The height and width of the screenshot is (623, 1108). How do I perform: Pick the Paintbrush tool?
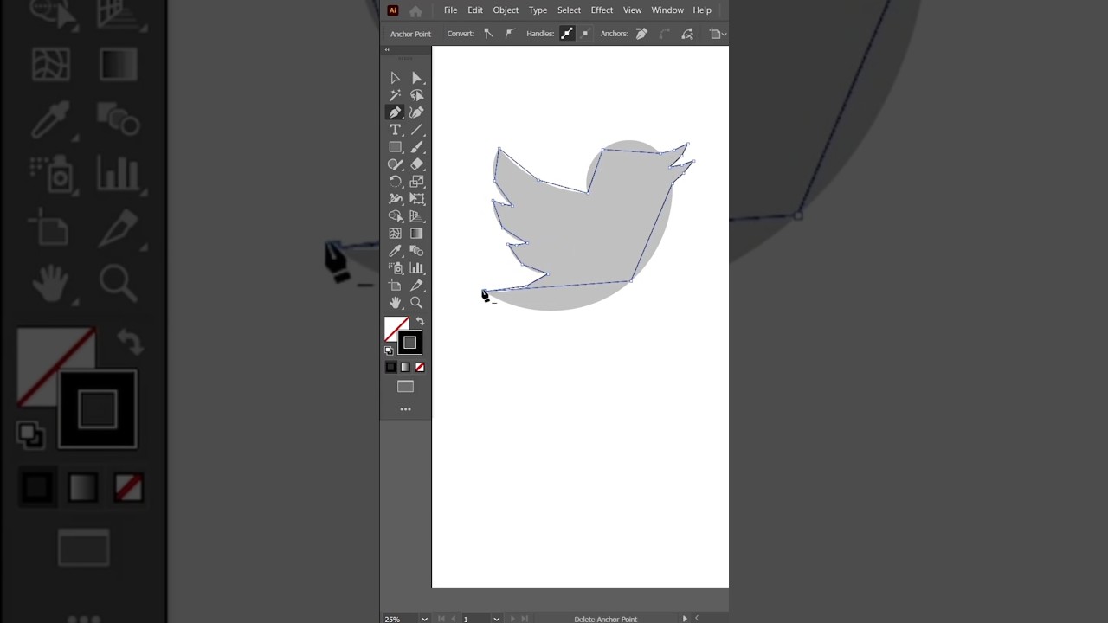click(416, 147)
